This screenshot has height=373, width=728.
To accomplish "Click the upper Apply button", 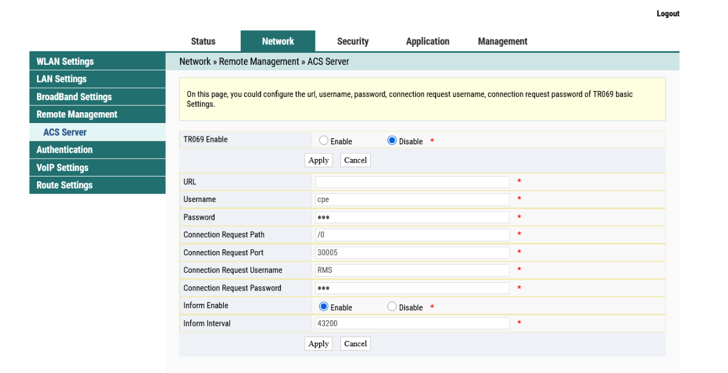I will tap(318, 160).
